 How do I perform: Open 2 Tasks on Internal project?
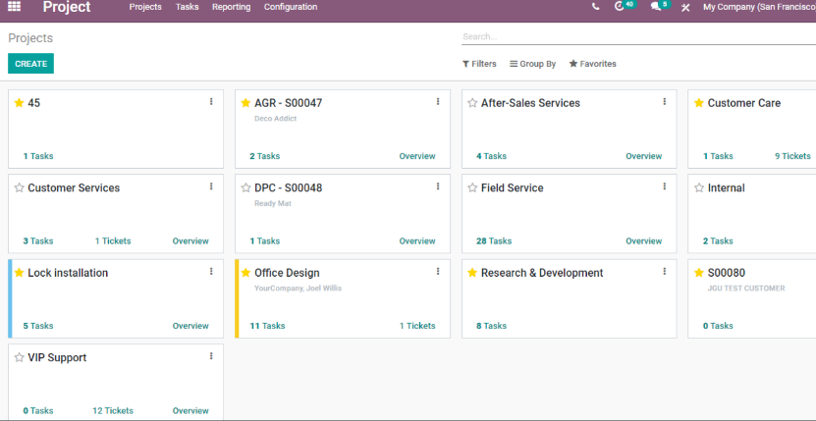pos(718,241)
